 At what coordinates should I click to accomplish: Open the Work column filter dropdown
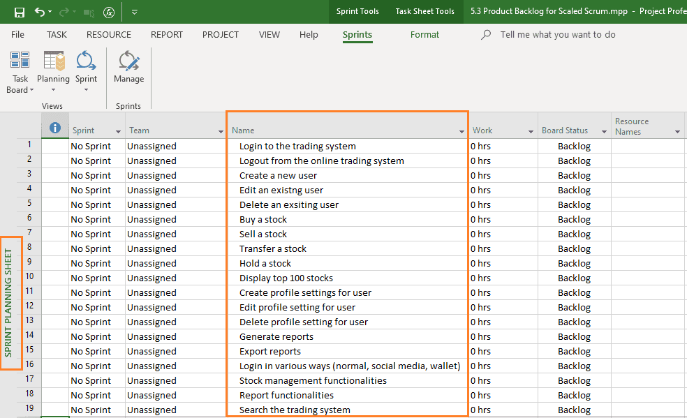tap(531, 131)
